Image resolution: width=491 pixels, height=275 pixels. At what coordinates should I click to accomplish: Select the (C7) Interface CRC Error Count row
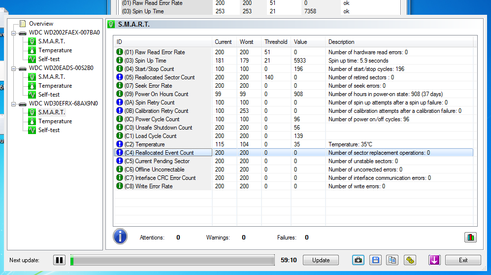point(294,178)
